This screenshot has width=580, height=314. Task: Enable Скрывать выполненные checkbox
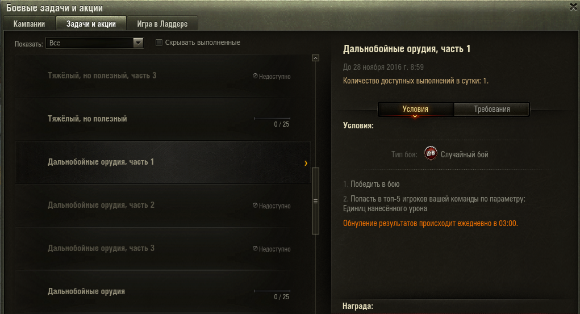159,43
